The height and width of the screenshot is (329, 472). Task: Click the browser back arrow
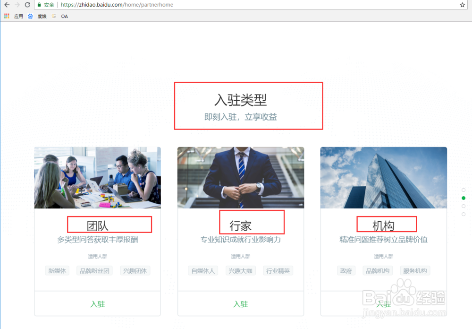[7, 5]
